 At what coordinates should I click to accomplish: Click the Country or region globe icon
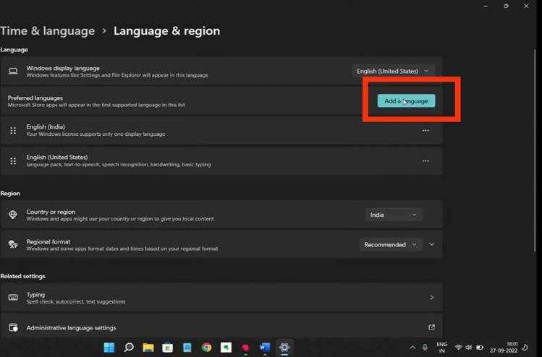point(13,215)
